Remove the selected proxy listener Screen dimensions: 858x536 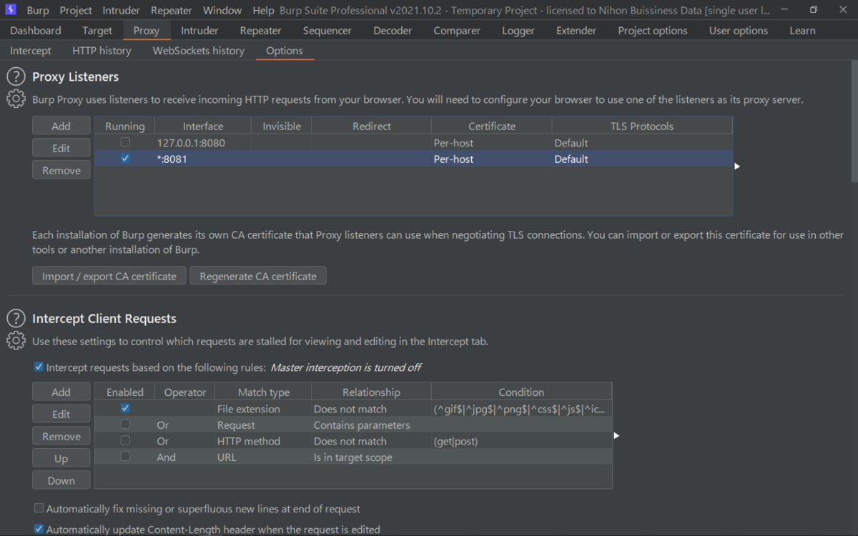coord(61,170)
